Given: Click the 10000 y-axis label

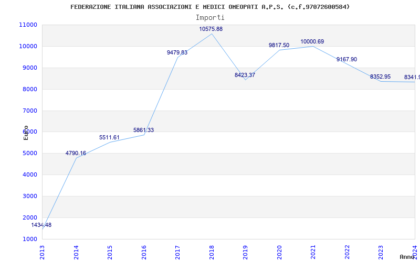Looking at the screenshot, I should click(x=28, y=46).
